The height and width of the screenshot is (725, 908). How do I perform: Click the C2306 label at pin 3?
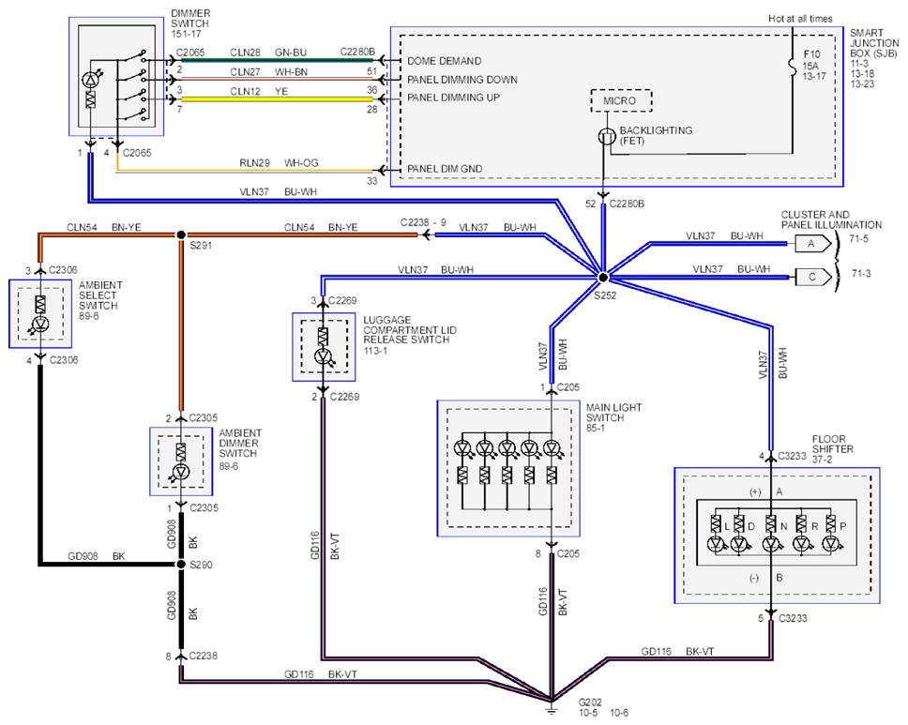[63, 270]
